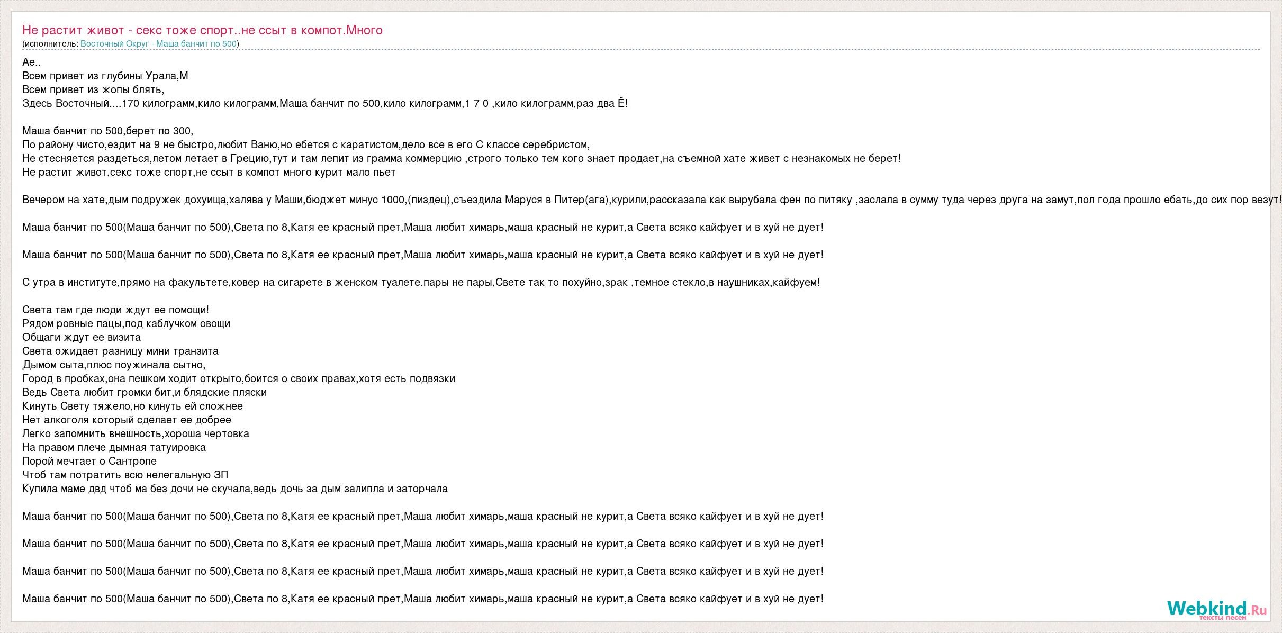Select 'Света там где люди ждут ее помощи!'

[x=115, y=310]
